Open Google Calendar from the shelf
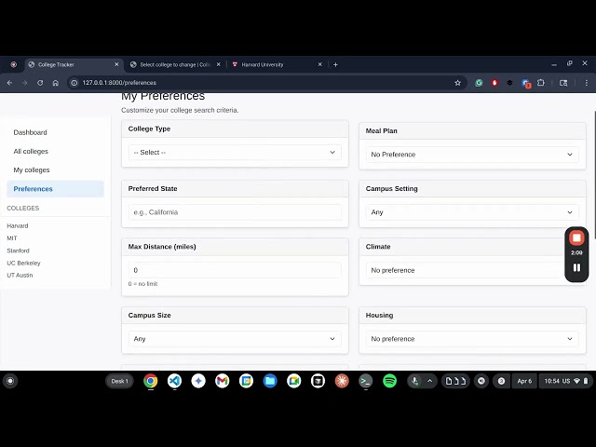Screen dimensions: 596x447 pyautogui.click(x=246, y=381)
